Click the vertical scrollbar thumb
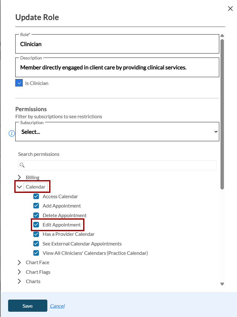This screenshot has height=317, width=237. [222, 114]
